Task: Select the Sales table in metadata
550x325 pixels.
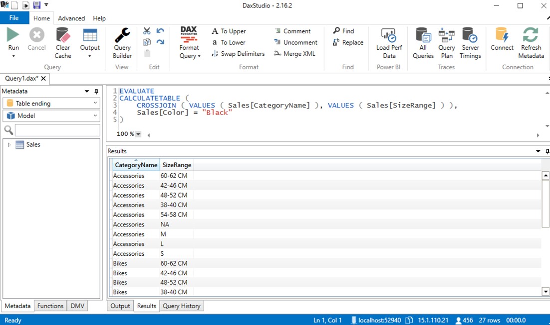Action: click(x=33, y=144)
